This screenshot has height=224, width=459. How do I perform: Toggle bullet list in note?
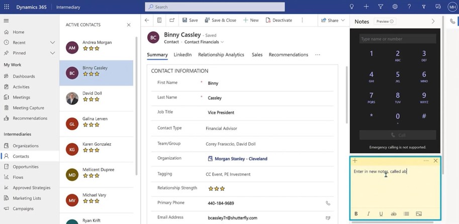(x=406, y=214)
